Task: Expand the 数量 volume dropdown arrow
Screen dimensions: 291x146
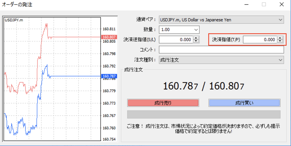Action: click(x=196, y=30)
